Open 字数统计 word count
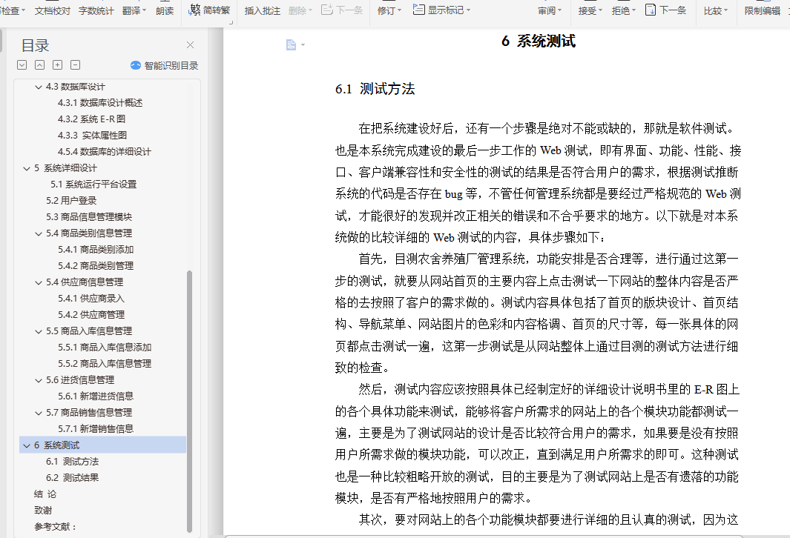Screen dimensions: 790x538 click(x=96, y=10)
